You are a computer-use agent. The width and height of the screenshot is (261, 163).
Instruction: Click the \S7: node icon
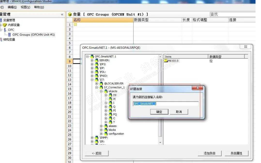[x=97, y=80]
